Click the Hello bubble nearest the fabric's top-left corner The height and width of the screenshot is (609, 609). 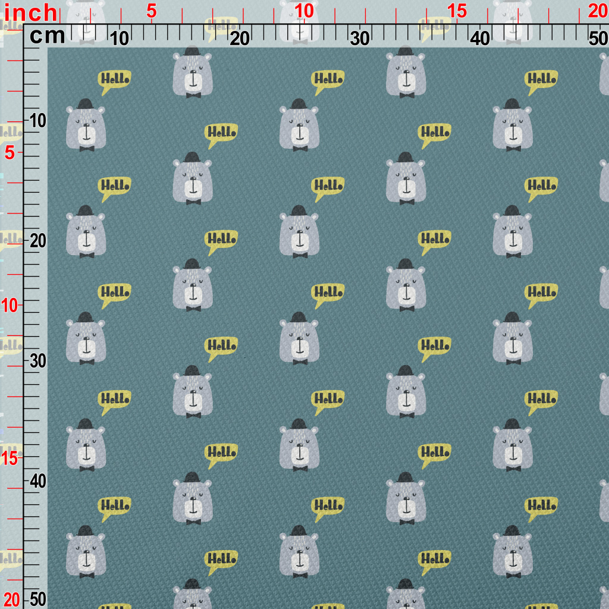pyautogui.click(x=114, y=80)
